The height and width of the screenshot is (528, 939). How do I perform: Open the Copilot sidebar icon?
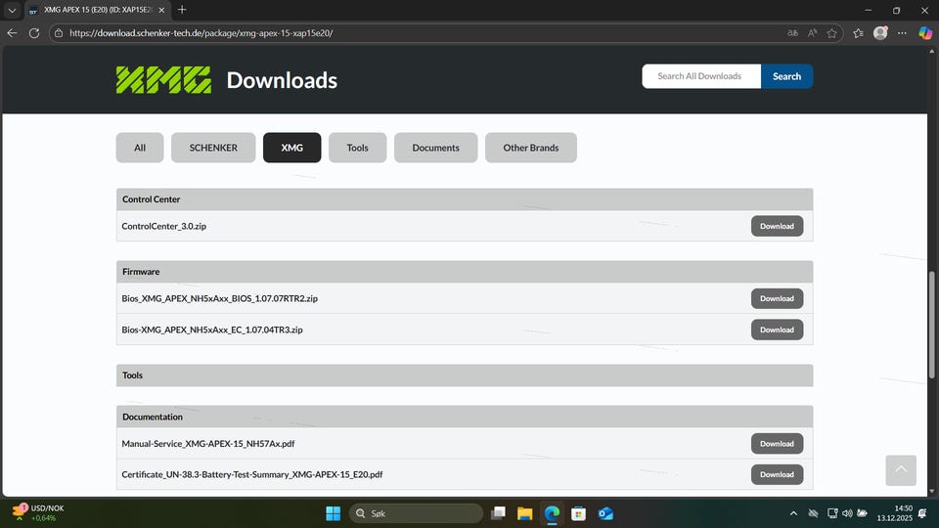coord(925,33)
